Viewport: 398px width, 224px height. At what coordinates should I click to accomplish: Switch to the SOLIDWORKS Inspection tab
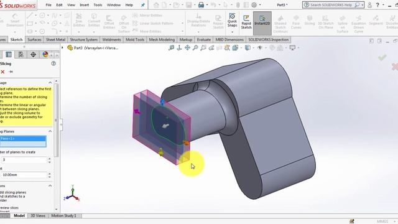pos(268,40)
